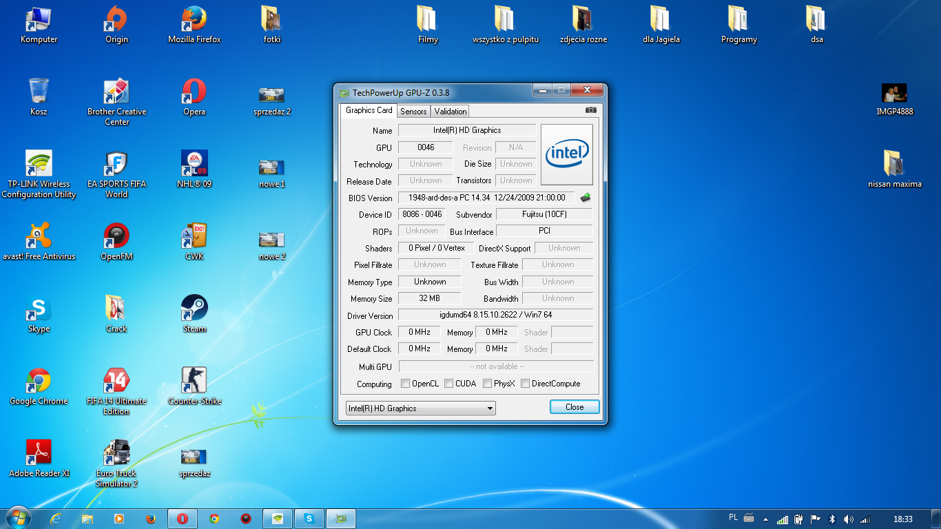Open Bluetooth tray icon
The width and height of the screenshot is (941, 529).
(x=832, y=519)
